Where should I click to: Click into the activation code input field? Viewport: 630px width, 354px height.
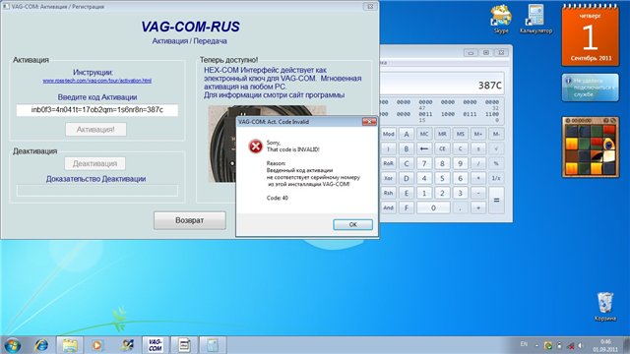[x=97, y=110]
